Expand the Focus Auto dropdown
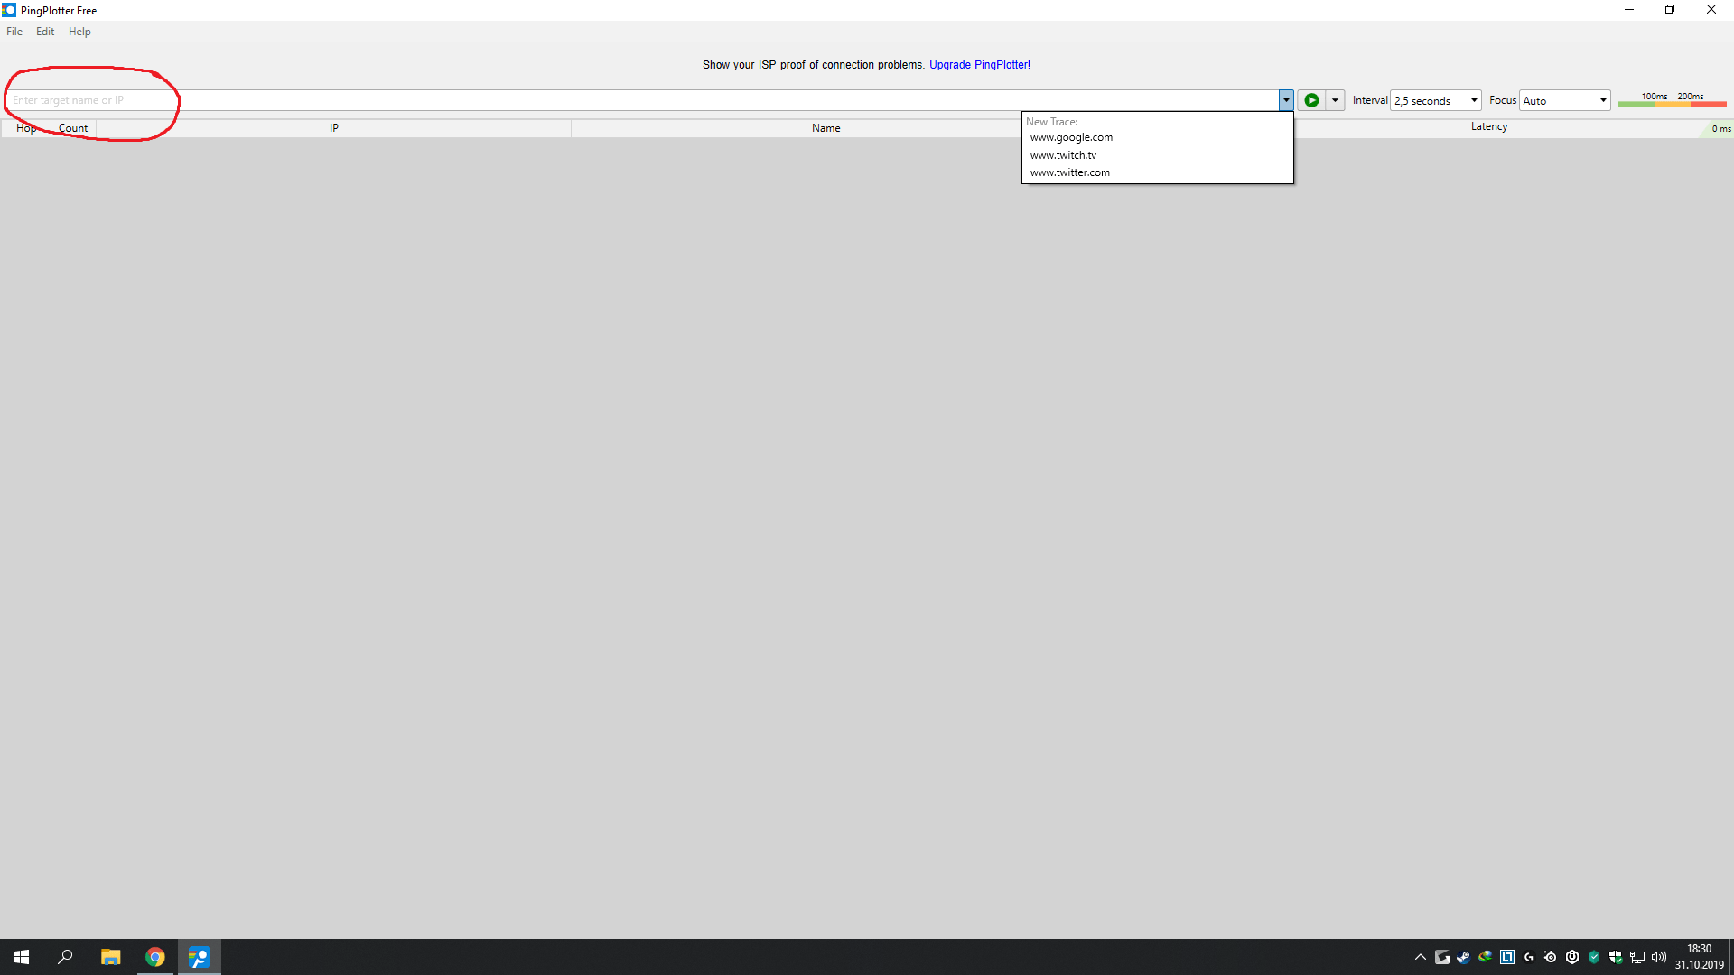The image size is (1734, 975). pyautogui.click(x=1564, y=100)
